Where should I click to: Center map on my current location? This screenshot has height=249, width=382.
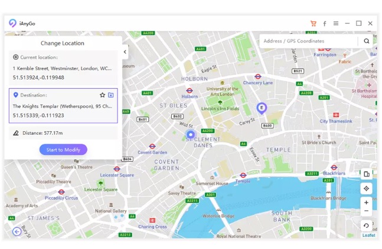[x=366, y=188]
